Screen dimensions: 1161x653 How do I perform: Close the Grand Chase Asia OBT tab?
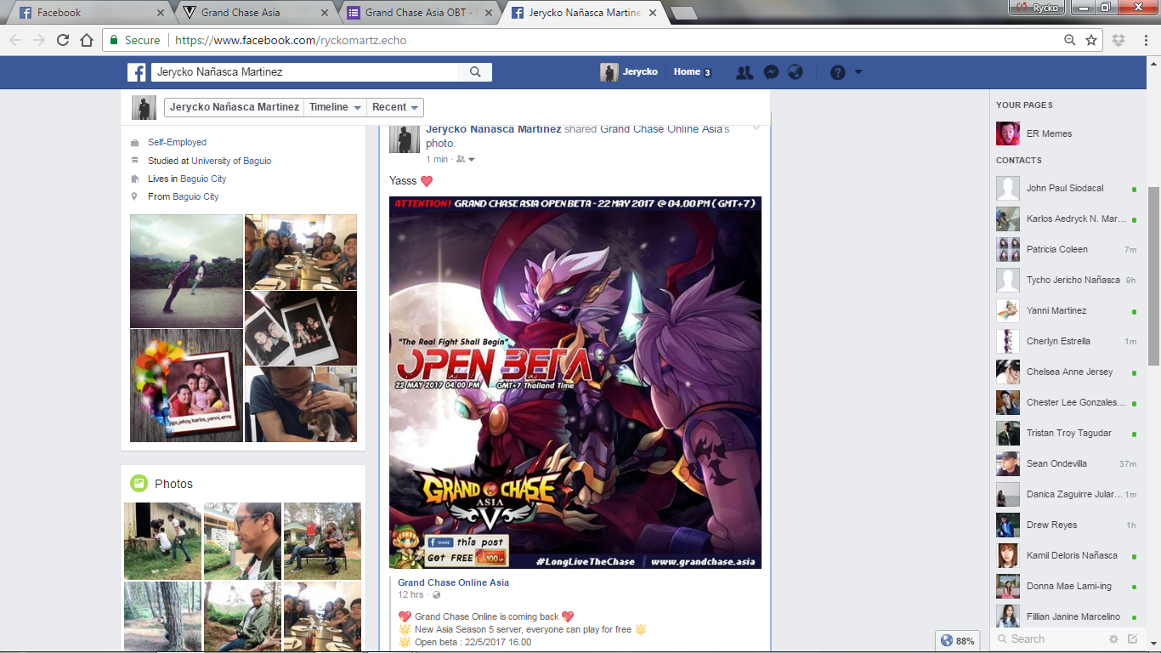click(487, 13)
